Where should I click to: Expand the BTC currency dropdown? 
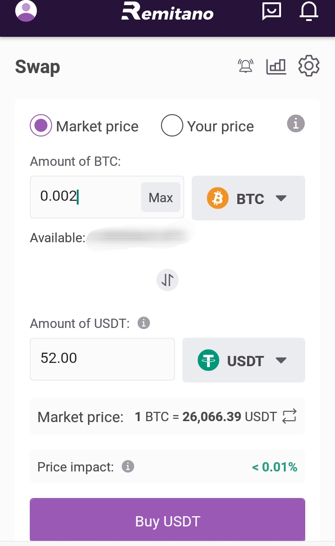248,198
